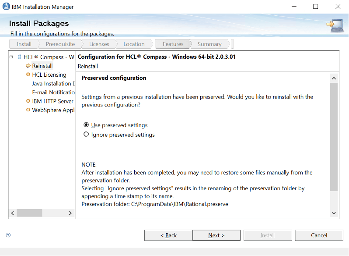Select Java Installation item in the tree

(51, 83)
